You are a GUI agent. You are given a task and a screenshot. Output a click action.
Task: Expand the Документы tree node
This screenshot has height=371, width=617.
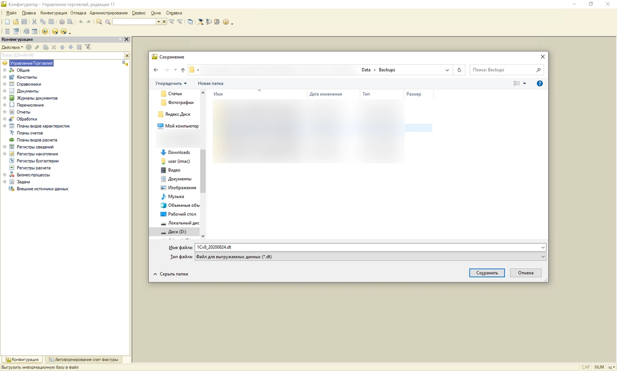point(5,91)
